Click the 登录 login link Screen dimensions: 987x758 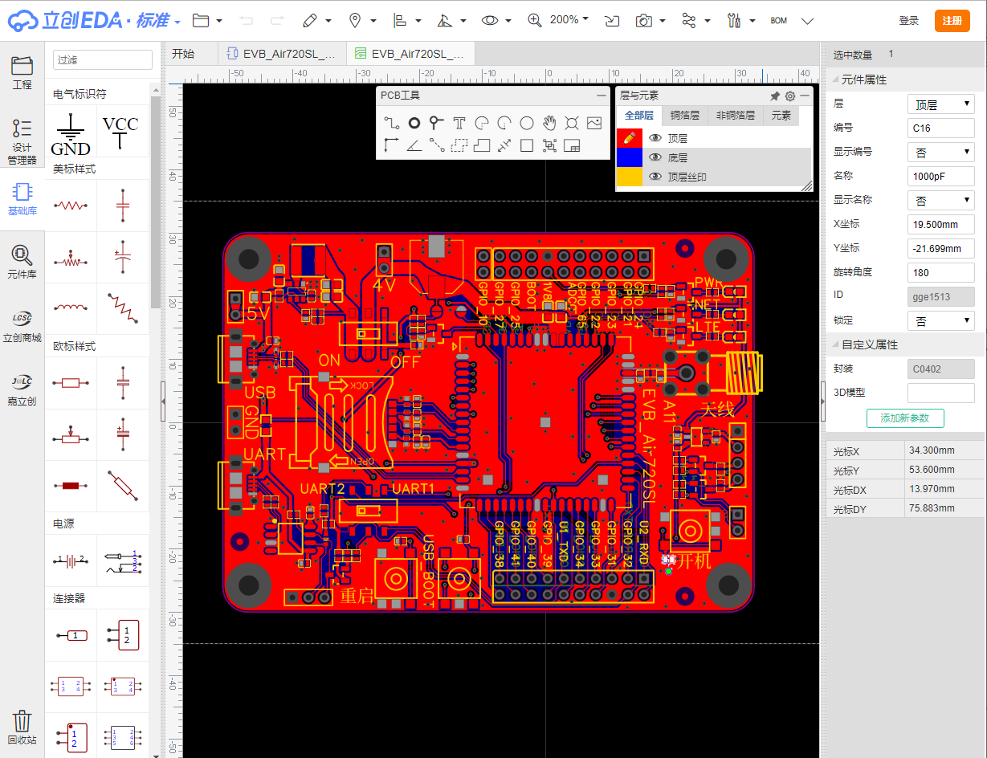909,21
